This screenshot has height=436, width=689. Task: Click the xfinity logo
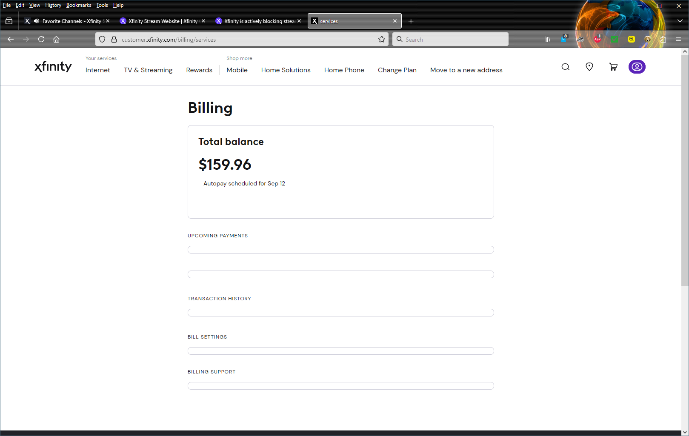point(53,67)
